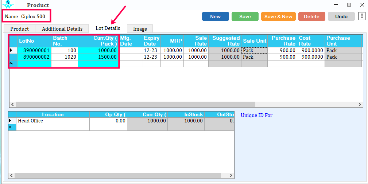This screenshot has height=184, width=368.
Task: Sort by LotNo column header
Action: [x=34, y=41]
